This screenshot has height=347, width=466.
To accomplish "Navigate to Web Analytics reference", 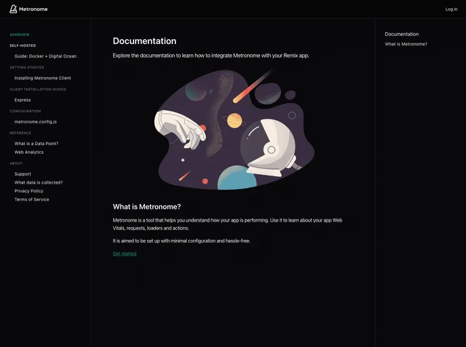I will (29, 152).
